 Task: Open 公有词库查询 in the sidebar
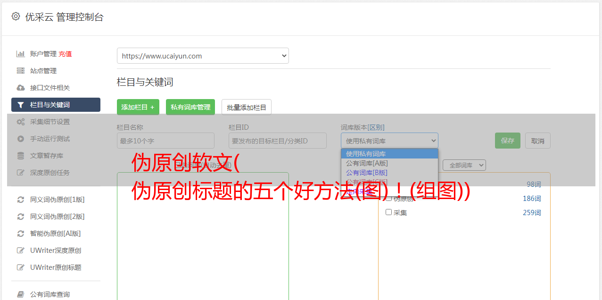pyautogui.click(x=50, y=294)
